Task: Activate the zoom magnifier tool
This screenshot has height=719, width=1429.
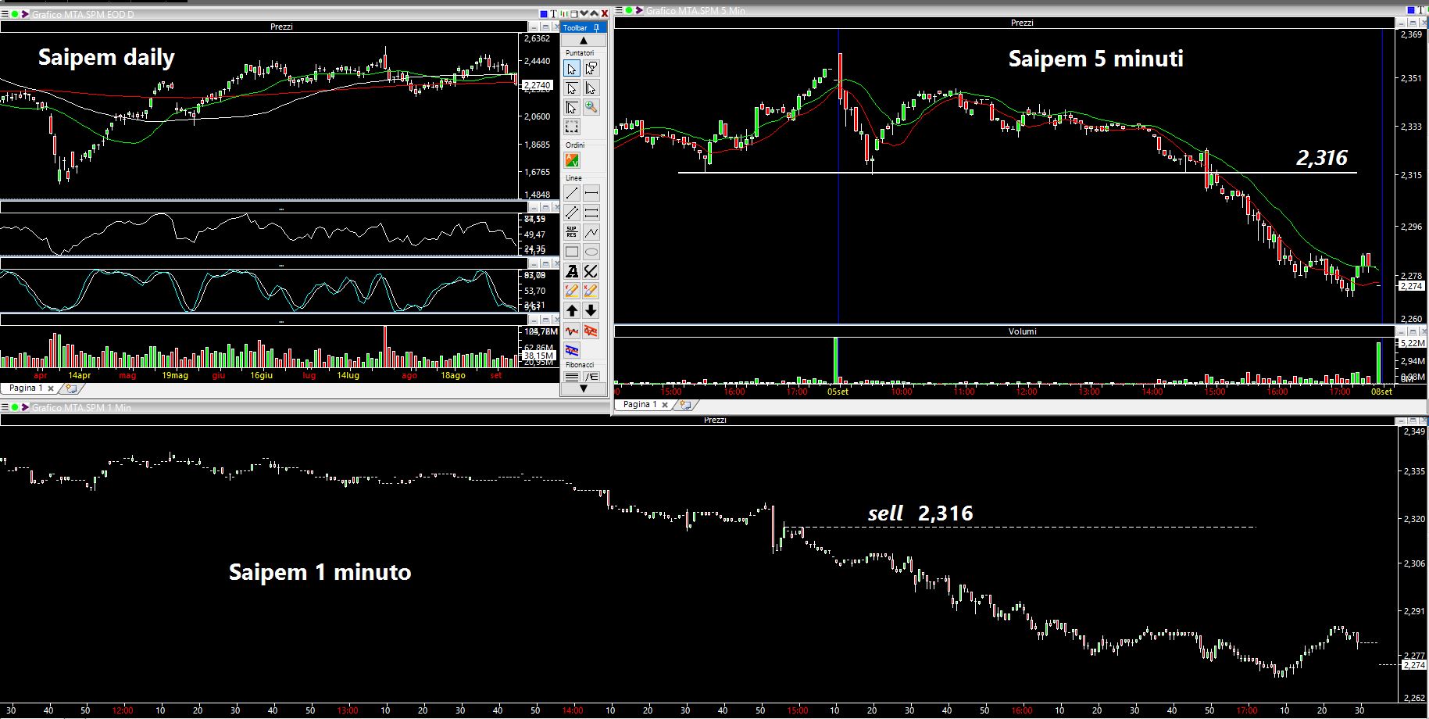Action: (591, 107)
